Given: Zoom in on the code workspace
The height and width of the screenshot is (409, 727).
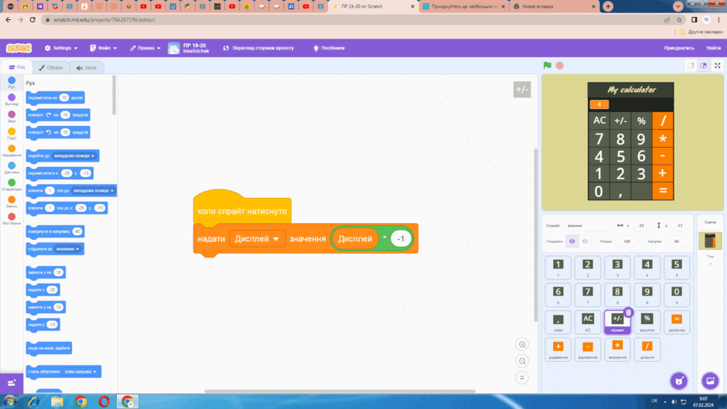Looking at the screenshot, I should 522,345.
